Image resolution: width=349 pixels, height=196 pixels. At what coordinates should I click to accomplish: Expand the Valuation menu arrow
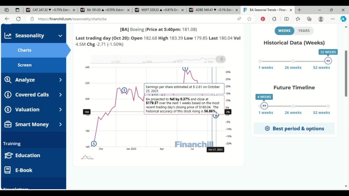click(x=60, y=109)
